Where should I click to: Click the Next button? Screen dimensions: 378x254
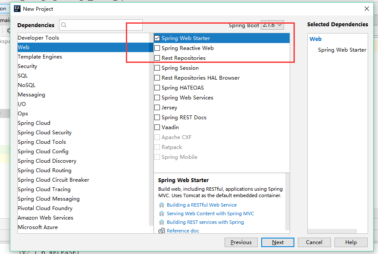click(x=278, y=242)
